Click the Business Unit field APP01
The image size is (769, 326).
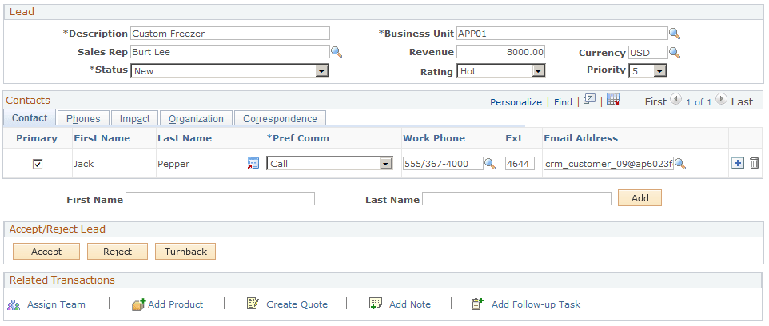click(562, 34)
